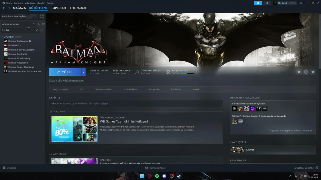Open the Steam menu
The height and width of the screenshot is (180, 321).
pyautogui.click(x=9, y=3)
